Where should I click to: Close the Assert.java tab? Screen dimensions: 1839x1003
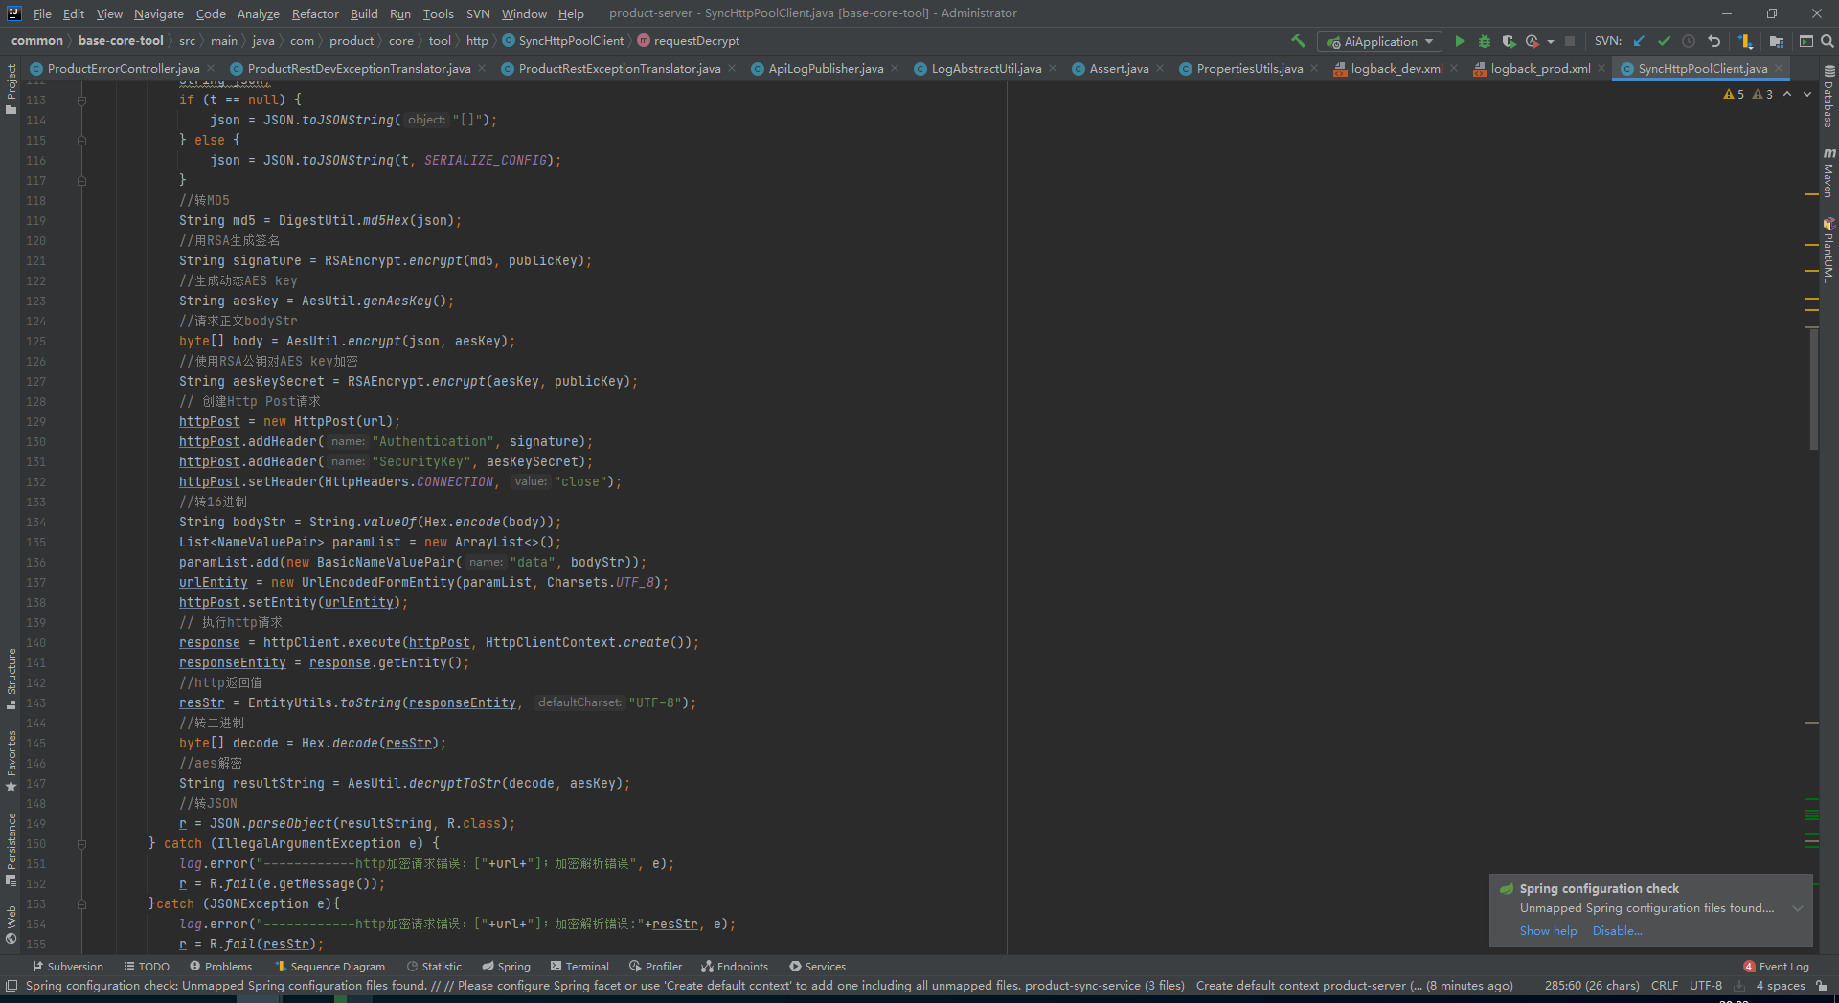coord(1160,68)
